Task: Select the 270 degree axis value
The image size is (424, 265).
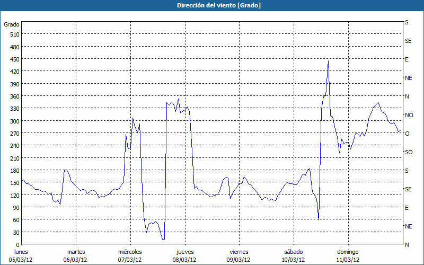Action: (x=14, y=134)
